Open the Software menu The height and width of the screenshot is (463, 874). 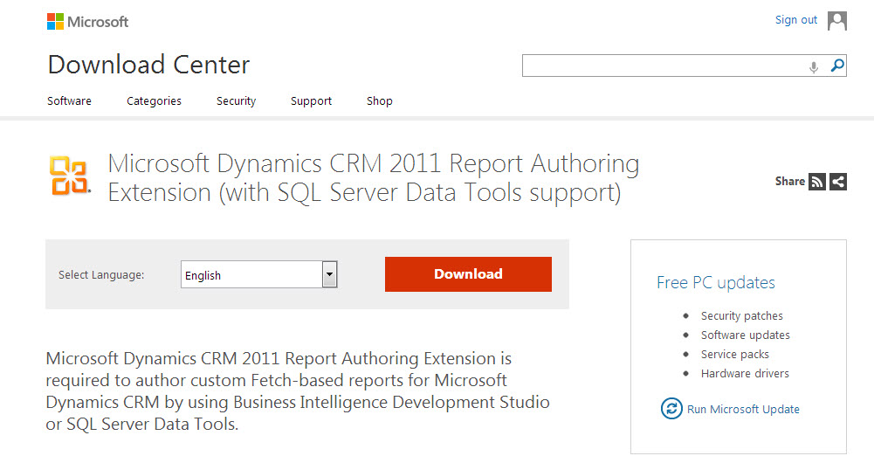point(69,101)
